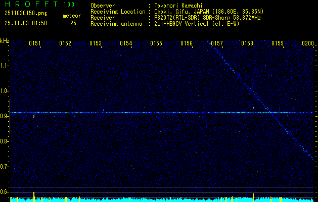
Task: Click the tall yellow spike in bottom power graph
Action: pos(34,197)
